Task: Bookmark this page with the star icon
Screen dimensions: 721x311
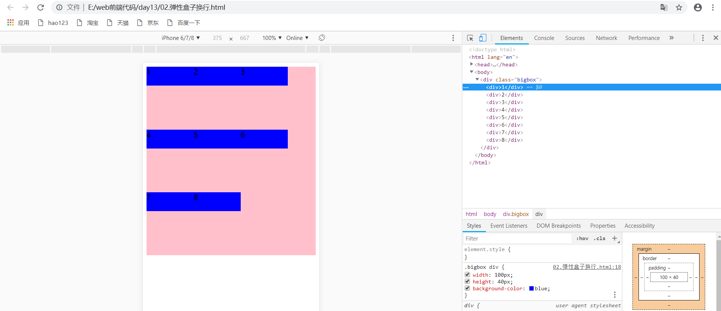Action: (x=679, y=8)
